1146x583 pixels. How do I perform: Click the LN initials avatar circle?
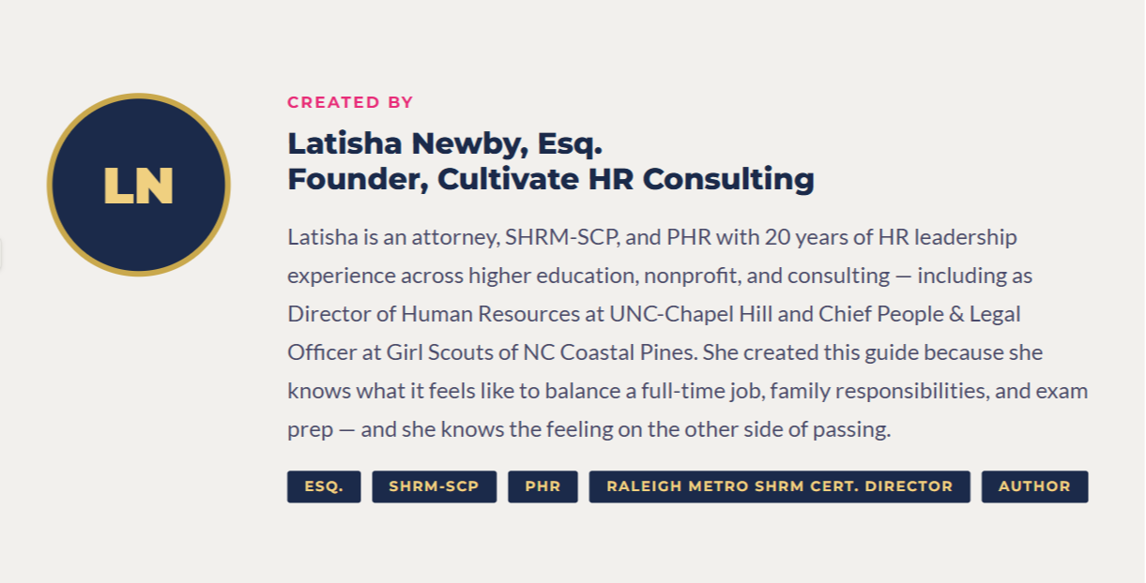click(138, 185)
